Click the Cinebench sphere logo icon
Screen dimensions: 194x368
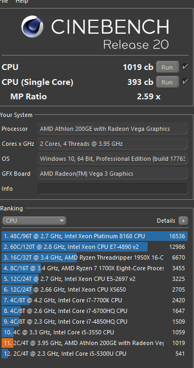[x=33, y=27]
